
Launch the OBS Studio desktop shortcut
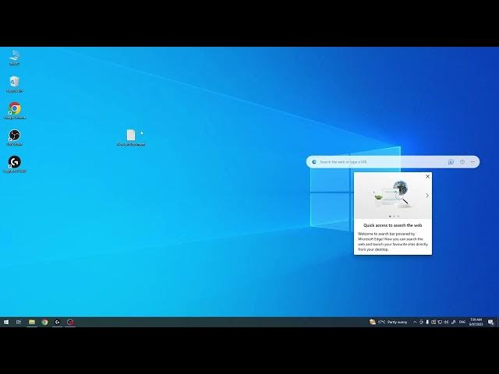(14, 138)
